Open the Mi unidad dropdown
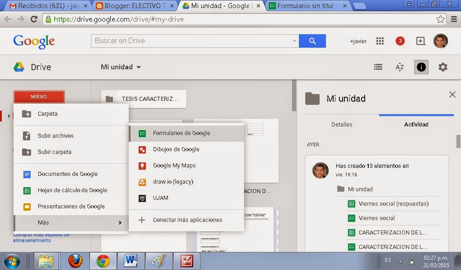 tap(121, 67)
